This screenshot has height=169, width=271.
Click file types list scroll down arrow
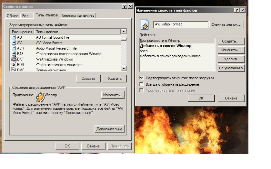(124, 69)
